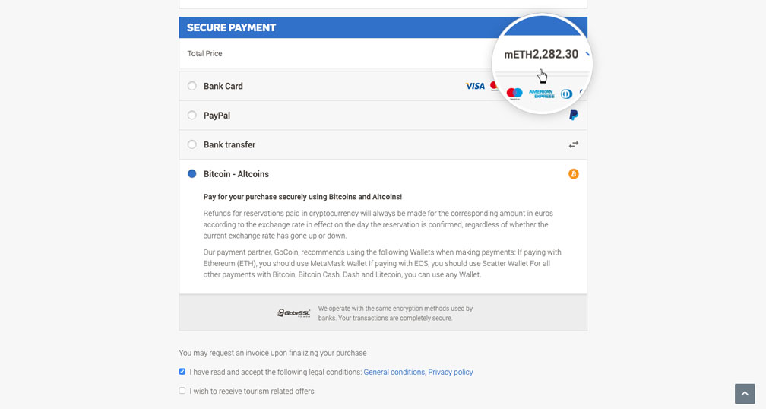Select the Bank Card radio button
Screen dimensions: 766x409
pos(192,86)
